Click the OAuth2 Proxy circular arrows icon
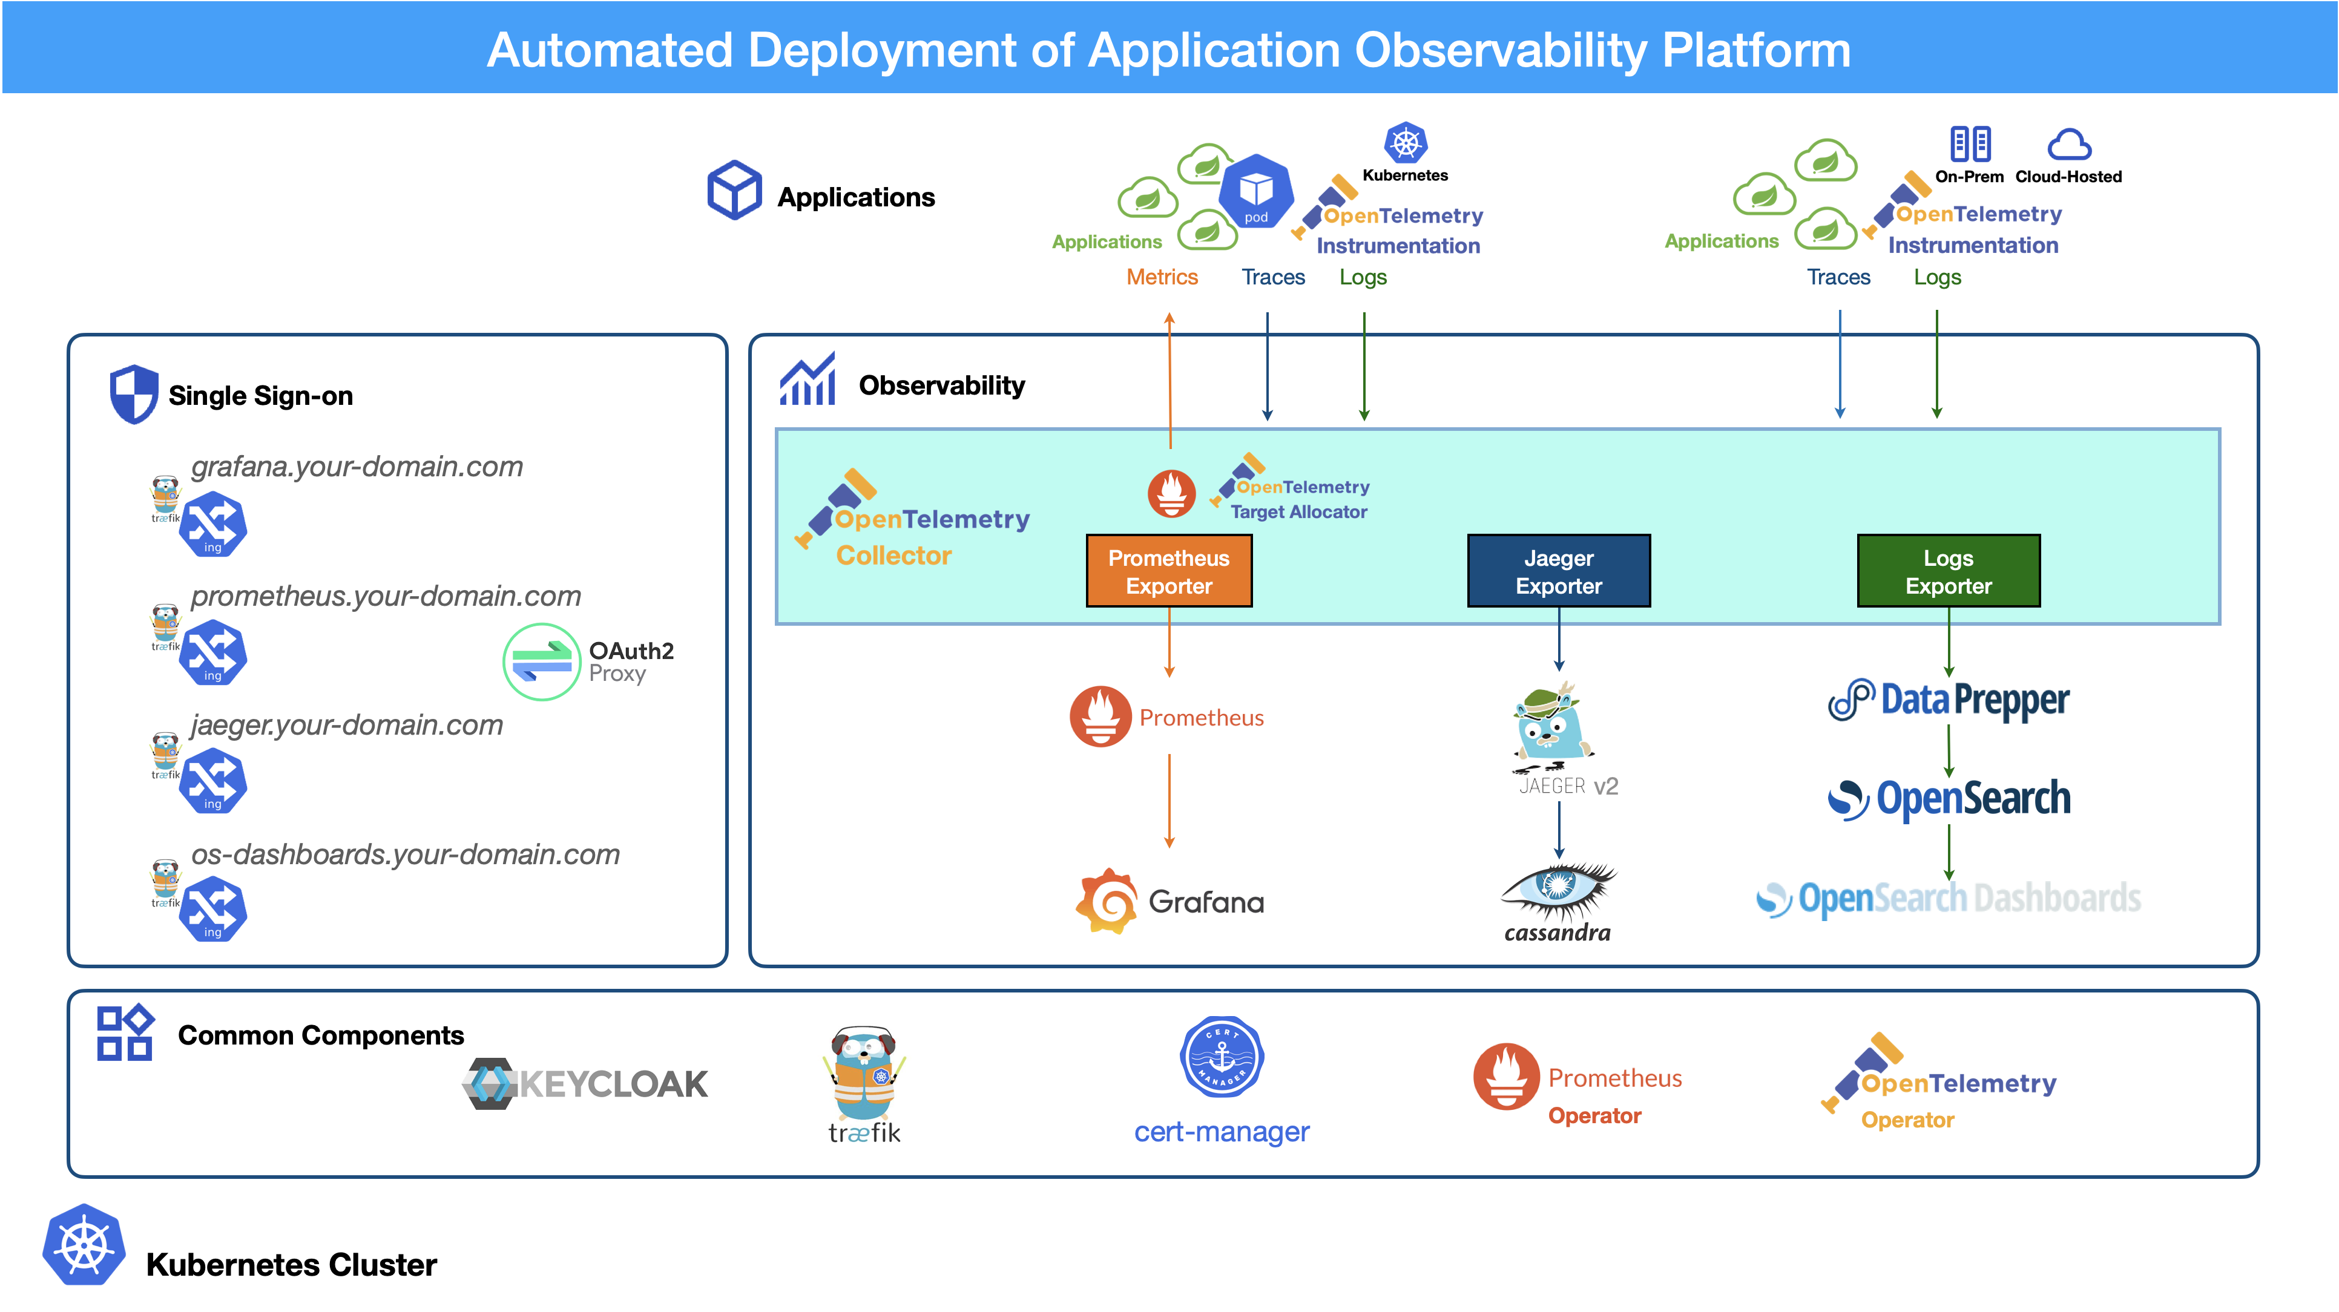The width and height of the screenshot is (2339, 1312). click(x=541, y=661)
